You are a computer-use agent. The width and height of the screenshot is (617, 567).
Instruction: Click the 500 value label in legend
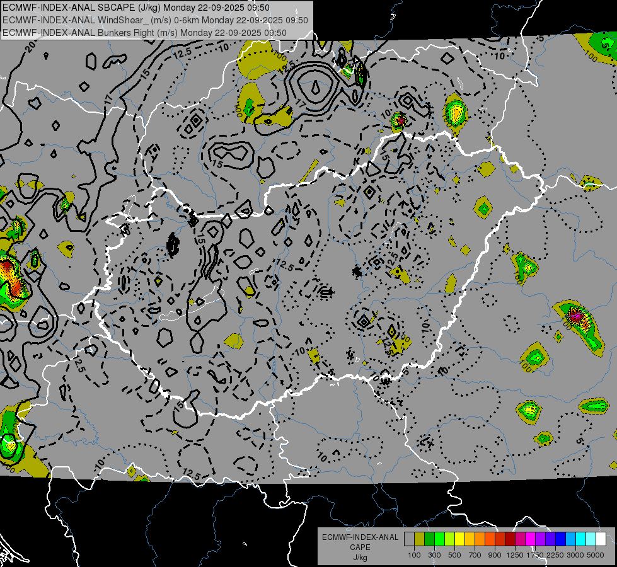454,554
